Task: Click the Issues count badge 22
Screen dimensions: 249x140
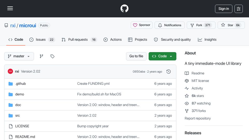Action: 52,40
